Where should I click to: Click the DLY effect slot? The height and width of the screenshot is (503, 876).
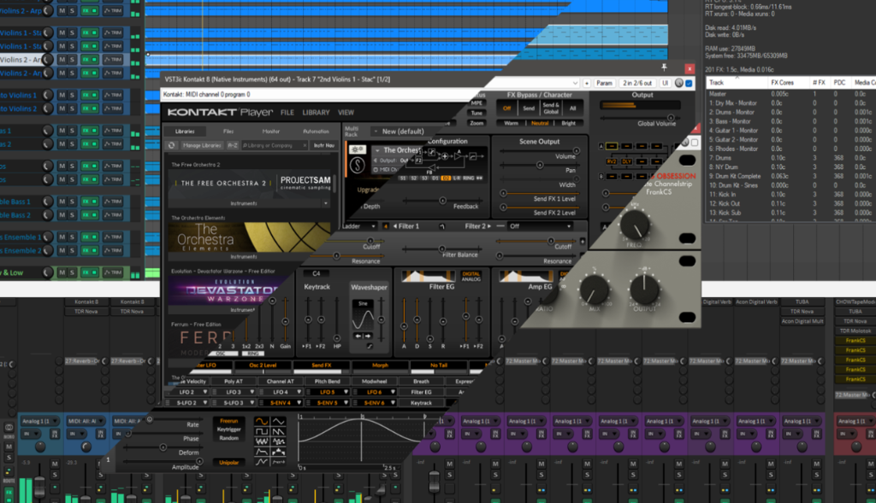click(627, 161)
